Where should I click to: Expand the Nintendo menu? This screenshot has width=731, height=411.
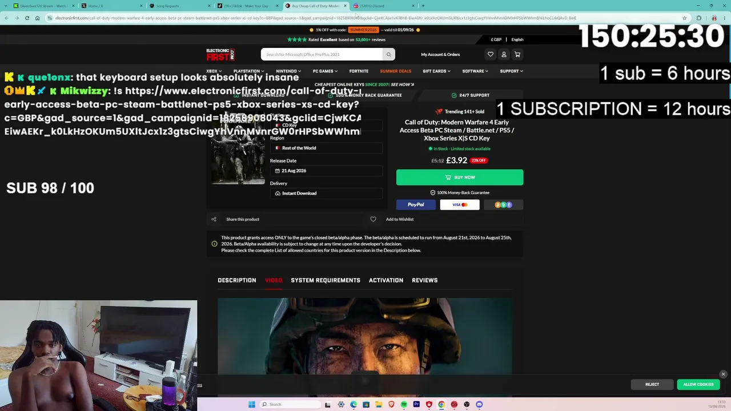[x=288, y=71]
